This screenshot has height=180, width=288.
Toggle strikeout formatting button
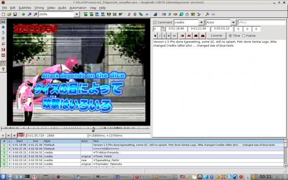[x=169, y=36]
